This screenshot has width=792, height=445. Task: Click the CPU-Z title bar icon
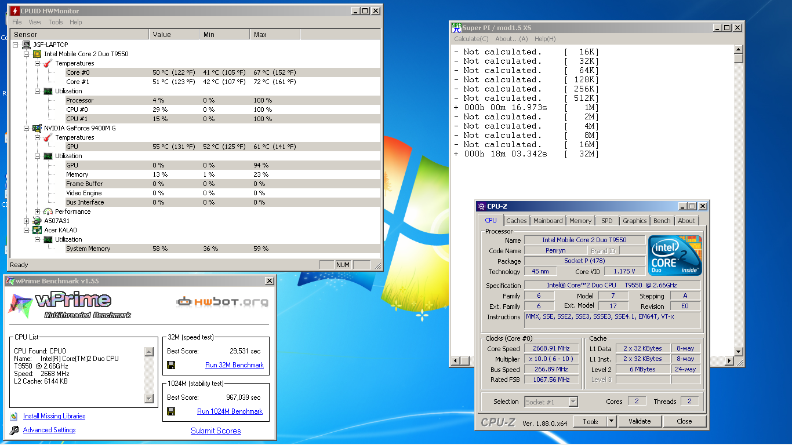pyautogui.click(x=481, y=206)
